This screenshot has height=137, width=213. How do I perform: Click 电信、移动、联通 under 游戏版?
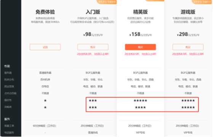(x=188, y=86)
